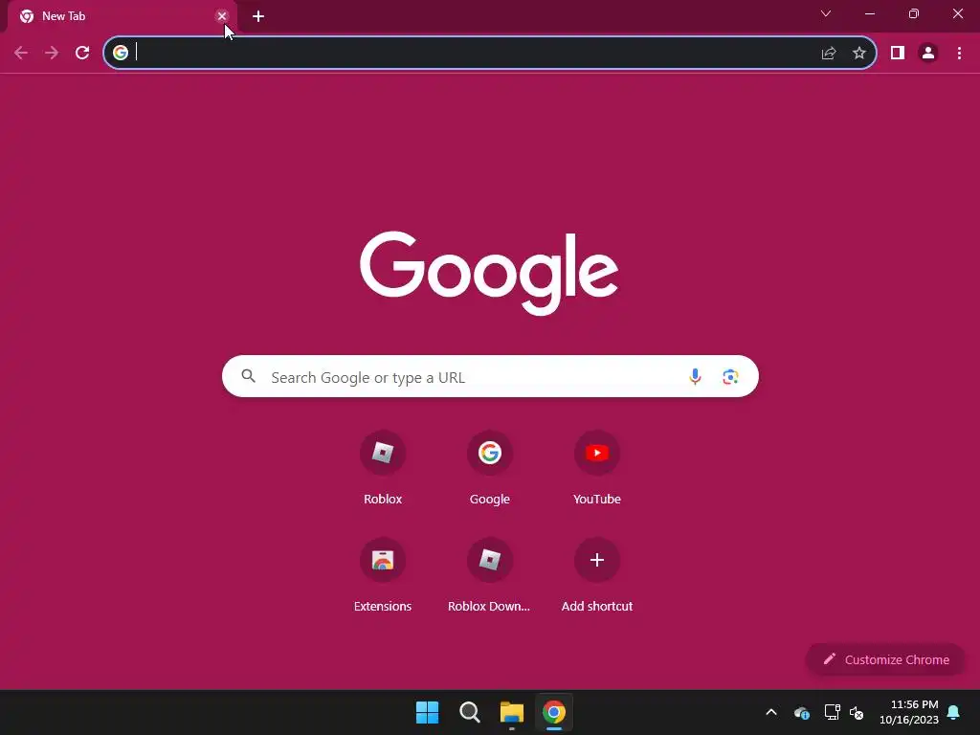980x735 pixels.
Task: Click the Google logo
Action: coord(489,273)
